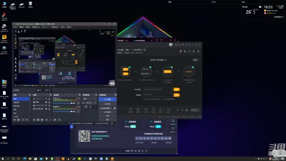
Task: Lock the image source in OBS
Action: (x=49, y=102)
